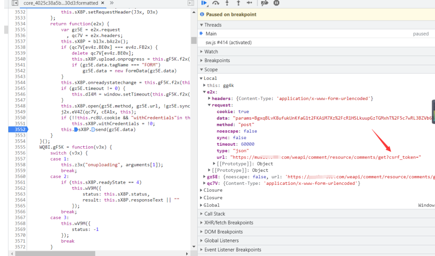Image resolution: width=435 pixels, height=256 pixels.
Task: Expand the qc7V variable
Action: pyautogui.click(x=205, y=183)
